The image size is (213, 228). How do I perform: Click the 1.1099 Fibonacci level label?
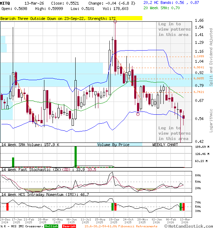[199, 56]
